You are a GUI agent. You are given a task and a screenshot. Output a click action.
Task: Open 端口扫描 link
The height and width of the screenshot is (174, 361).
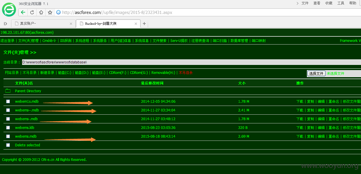220,41
